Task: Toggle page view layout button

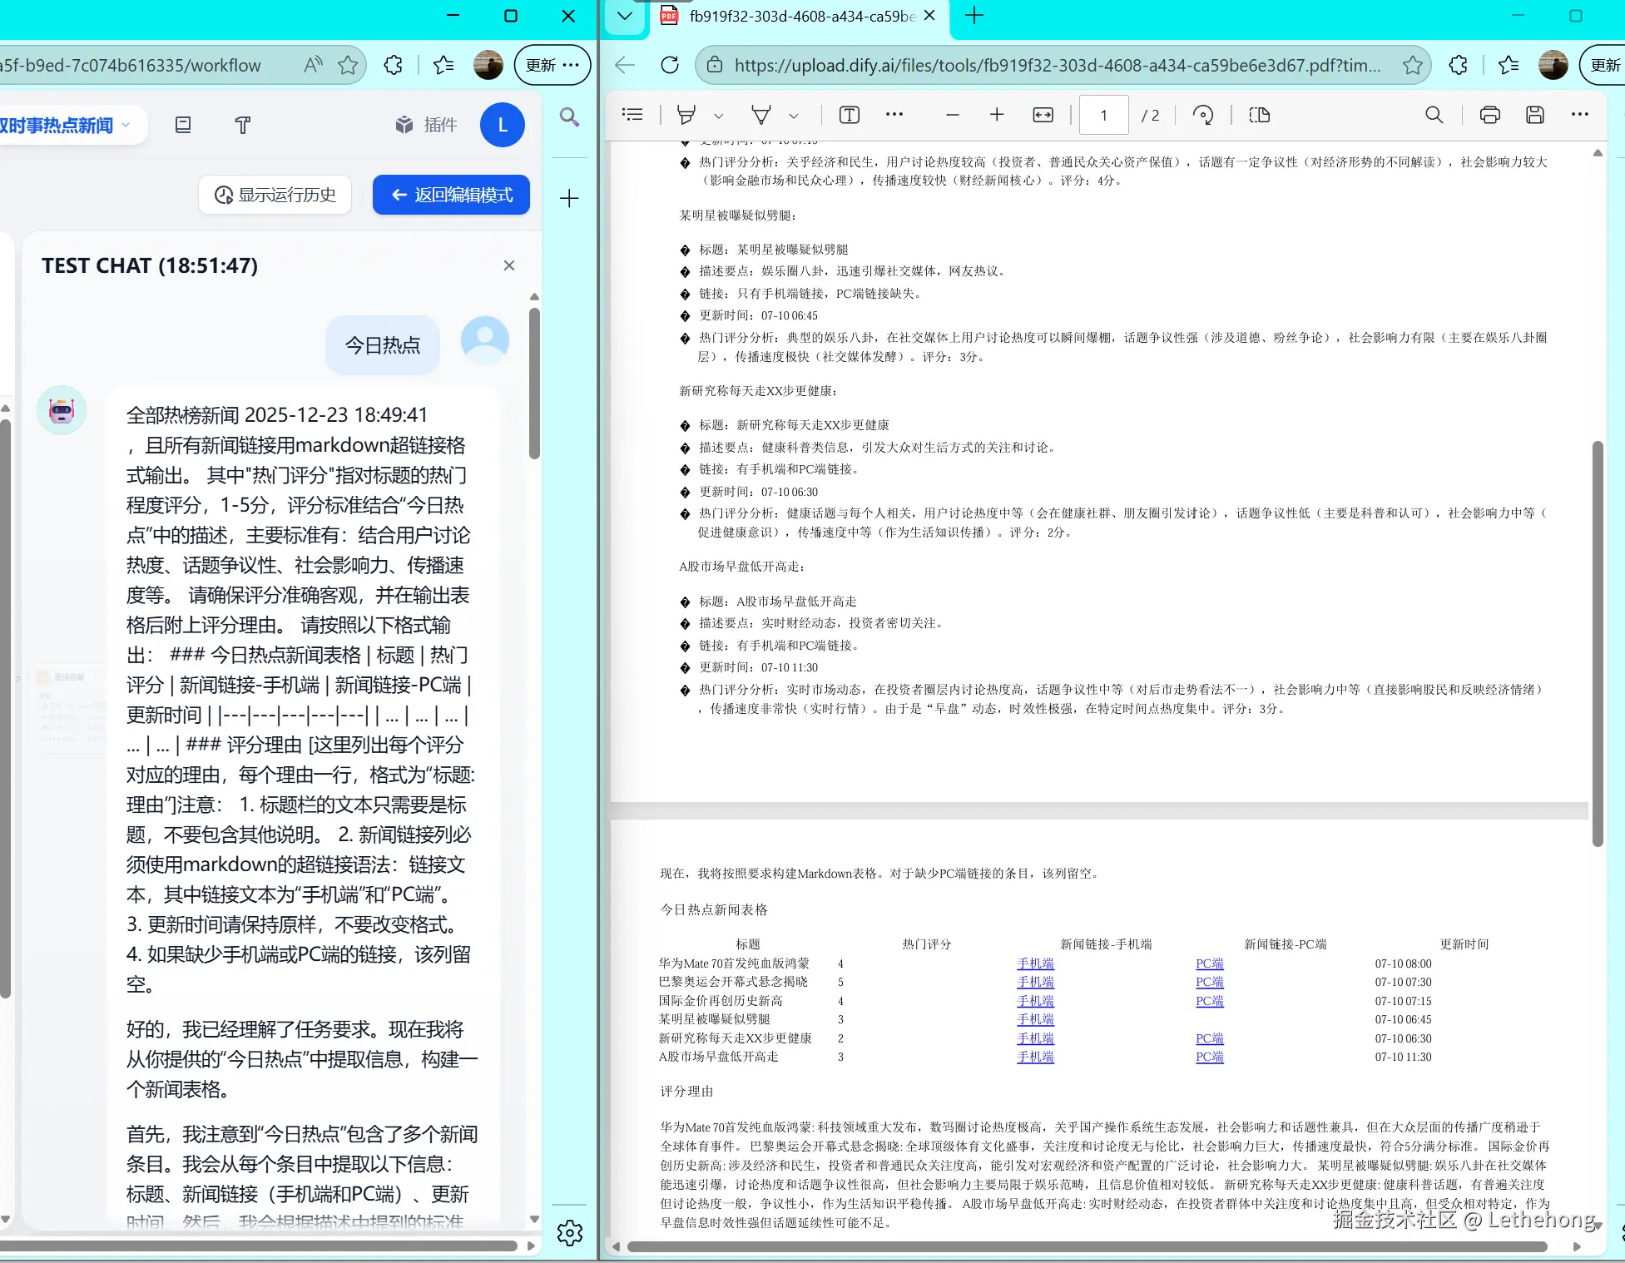Action: coord(1259,115)
